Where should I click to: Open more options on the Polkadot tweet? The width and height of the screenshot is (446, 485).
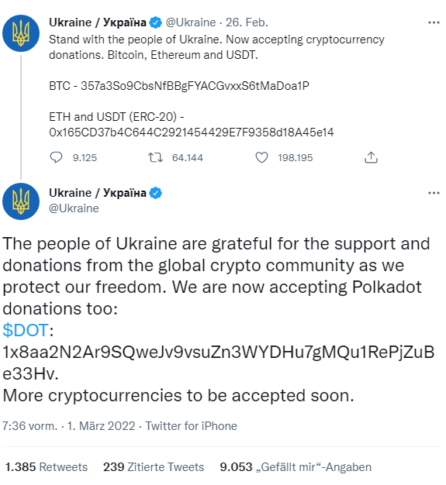pyautogui.click(x=434, y=193)
